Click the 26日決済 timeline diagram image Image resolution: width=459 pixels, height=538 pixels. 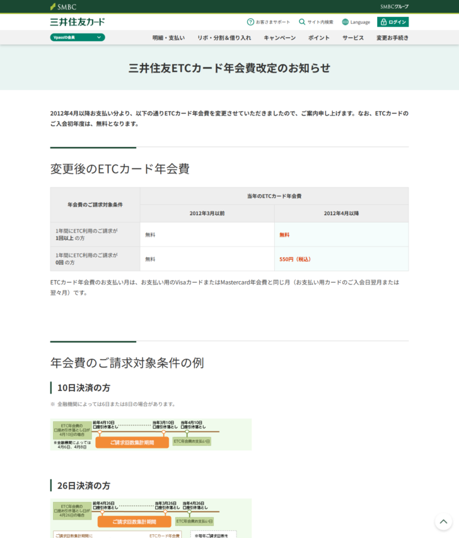[151, 518]
